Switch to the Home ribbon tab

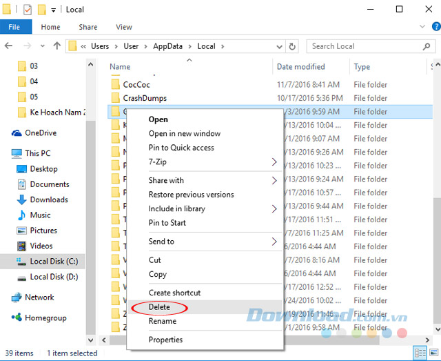click(x=50, y=27)
